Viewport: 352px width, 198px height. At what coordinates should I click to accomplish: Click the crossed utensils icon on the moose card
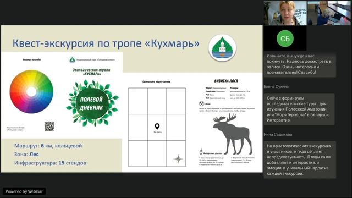click(x=202, y=104)
